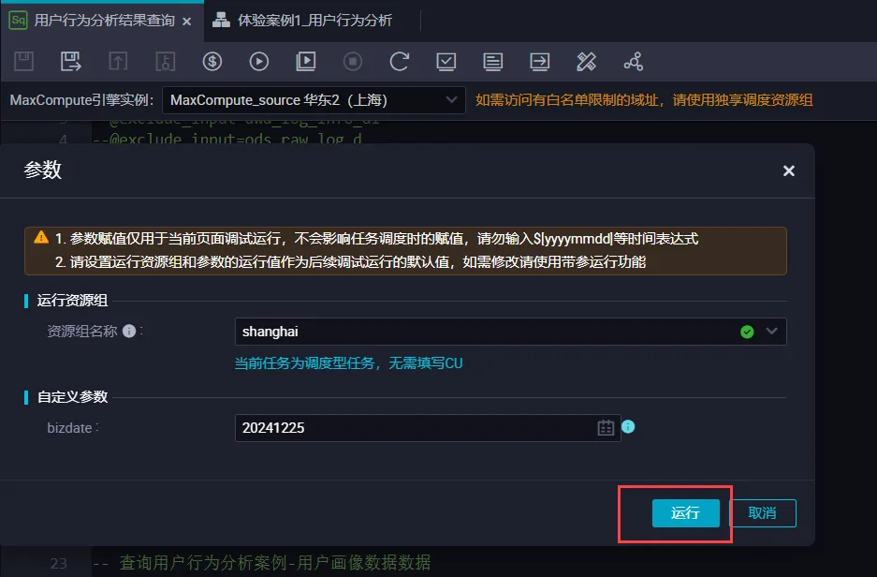This screenshot has height=577, width=877.
Task: Click the 运行资源组 section heading
Action: [x=72, y=301]
